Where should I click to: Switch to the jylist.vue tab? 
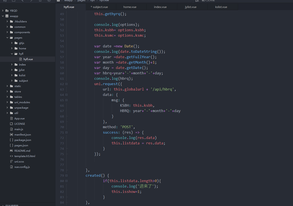pyautogui.click(x=192, y=7)
